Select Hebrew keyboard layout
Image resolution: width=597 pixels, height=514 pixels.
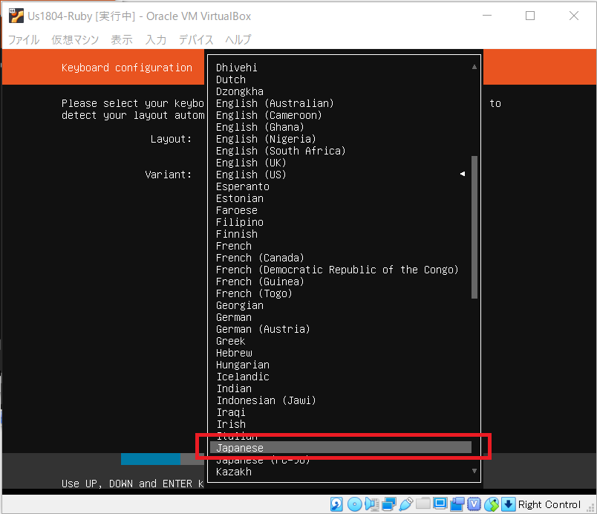[234, 353]
